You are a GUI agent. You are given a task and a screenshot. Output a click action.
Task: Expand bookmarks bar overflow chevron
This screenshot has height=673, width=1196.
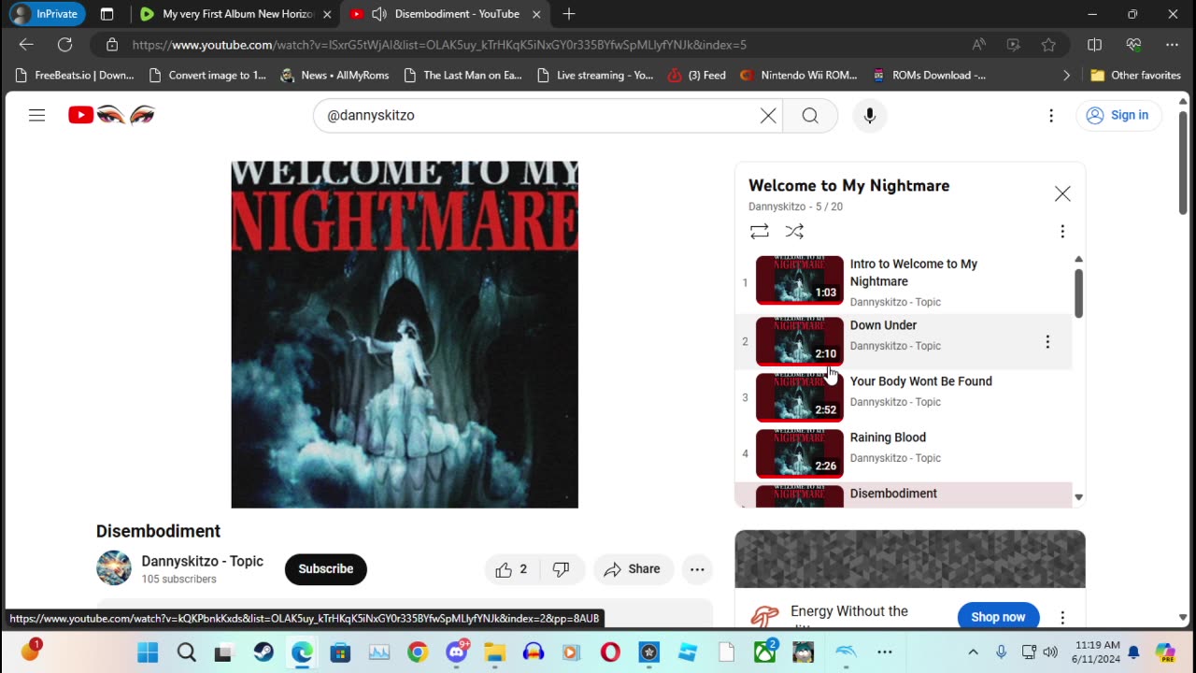[x=1067, y=75]
